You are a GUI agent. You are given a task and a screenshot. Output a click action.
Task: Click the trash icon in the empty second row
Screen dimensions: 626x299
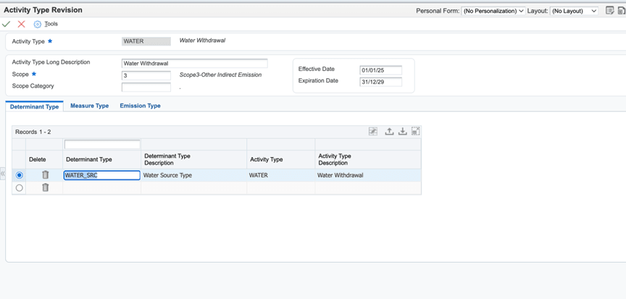pyautogui.click(x=46, y=188)
